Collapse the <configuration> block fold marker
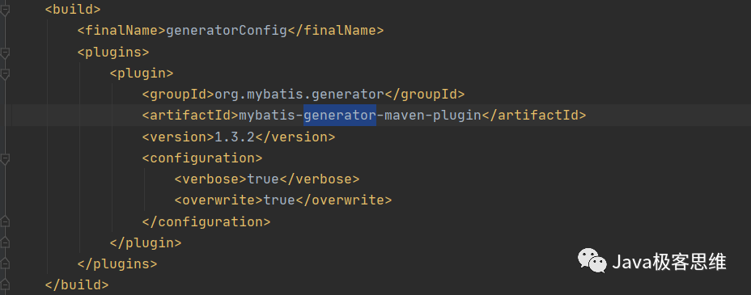This screenshot has height=295, width=751. click(x=4, y=158)
